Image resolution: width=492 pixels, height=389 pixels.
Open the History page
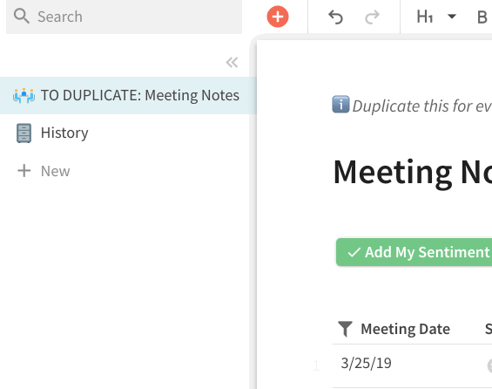[125, 133]
